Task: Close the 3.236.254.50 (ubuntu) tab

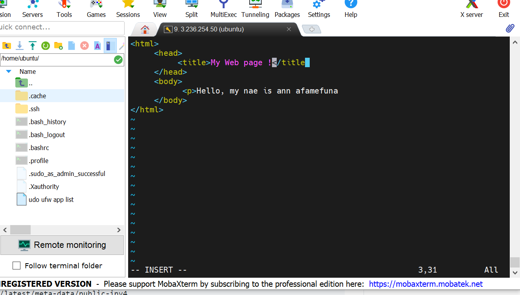Action: pyautogui.click(x=289, y=29)
